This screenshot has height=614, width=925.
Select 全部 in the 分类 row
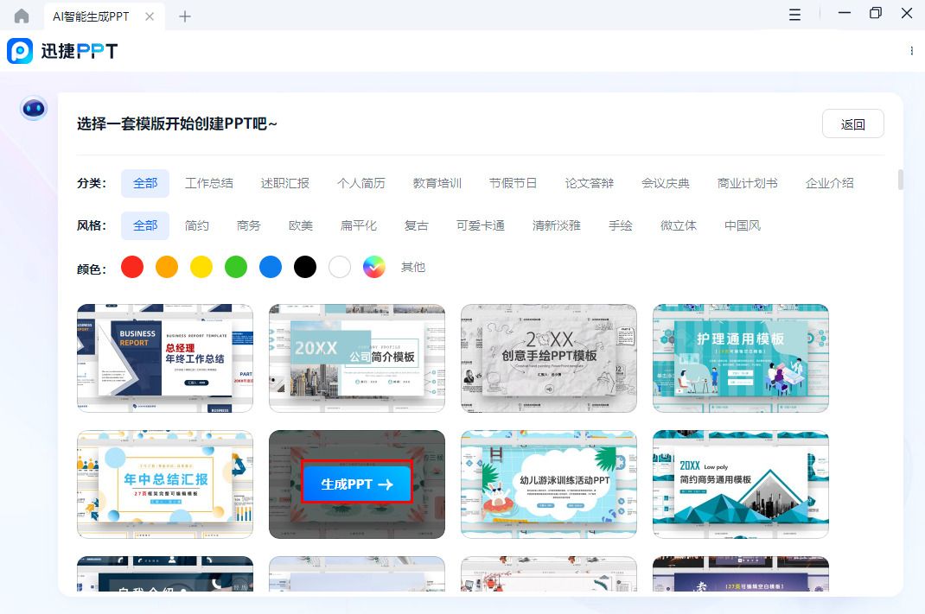[145, 183]
